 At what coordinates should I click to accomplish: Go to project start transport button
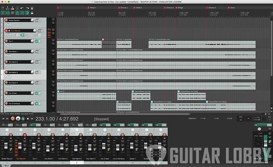[3, 119]
